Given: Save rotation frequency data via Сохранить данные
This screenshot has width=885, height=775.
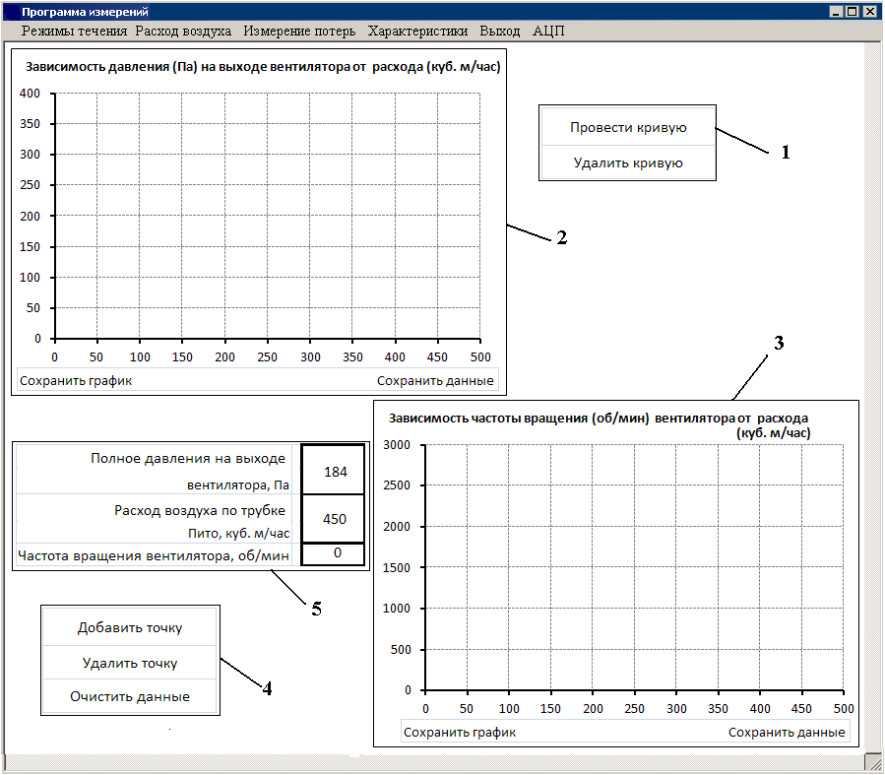Looking at the screenshot, I should 787,732.
